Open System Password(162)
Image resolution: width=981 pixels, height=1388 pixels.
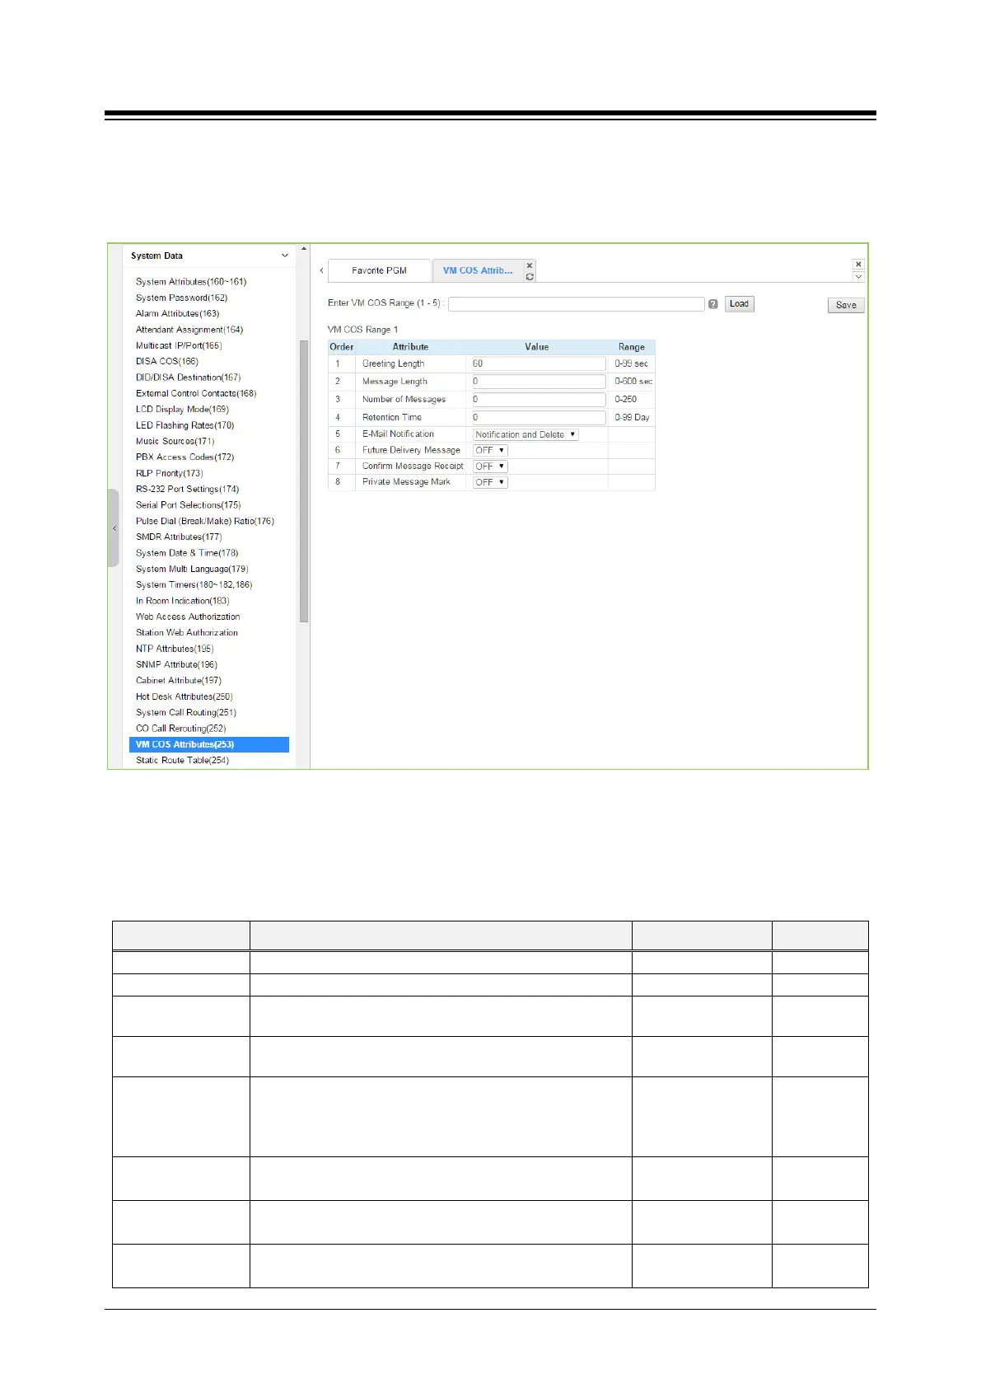[x=181, y=298]
